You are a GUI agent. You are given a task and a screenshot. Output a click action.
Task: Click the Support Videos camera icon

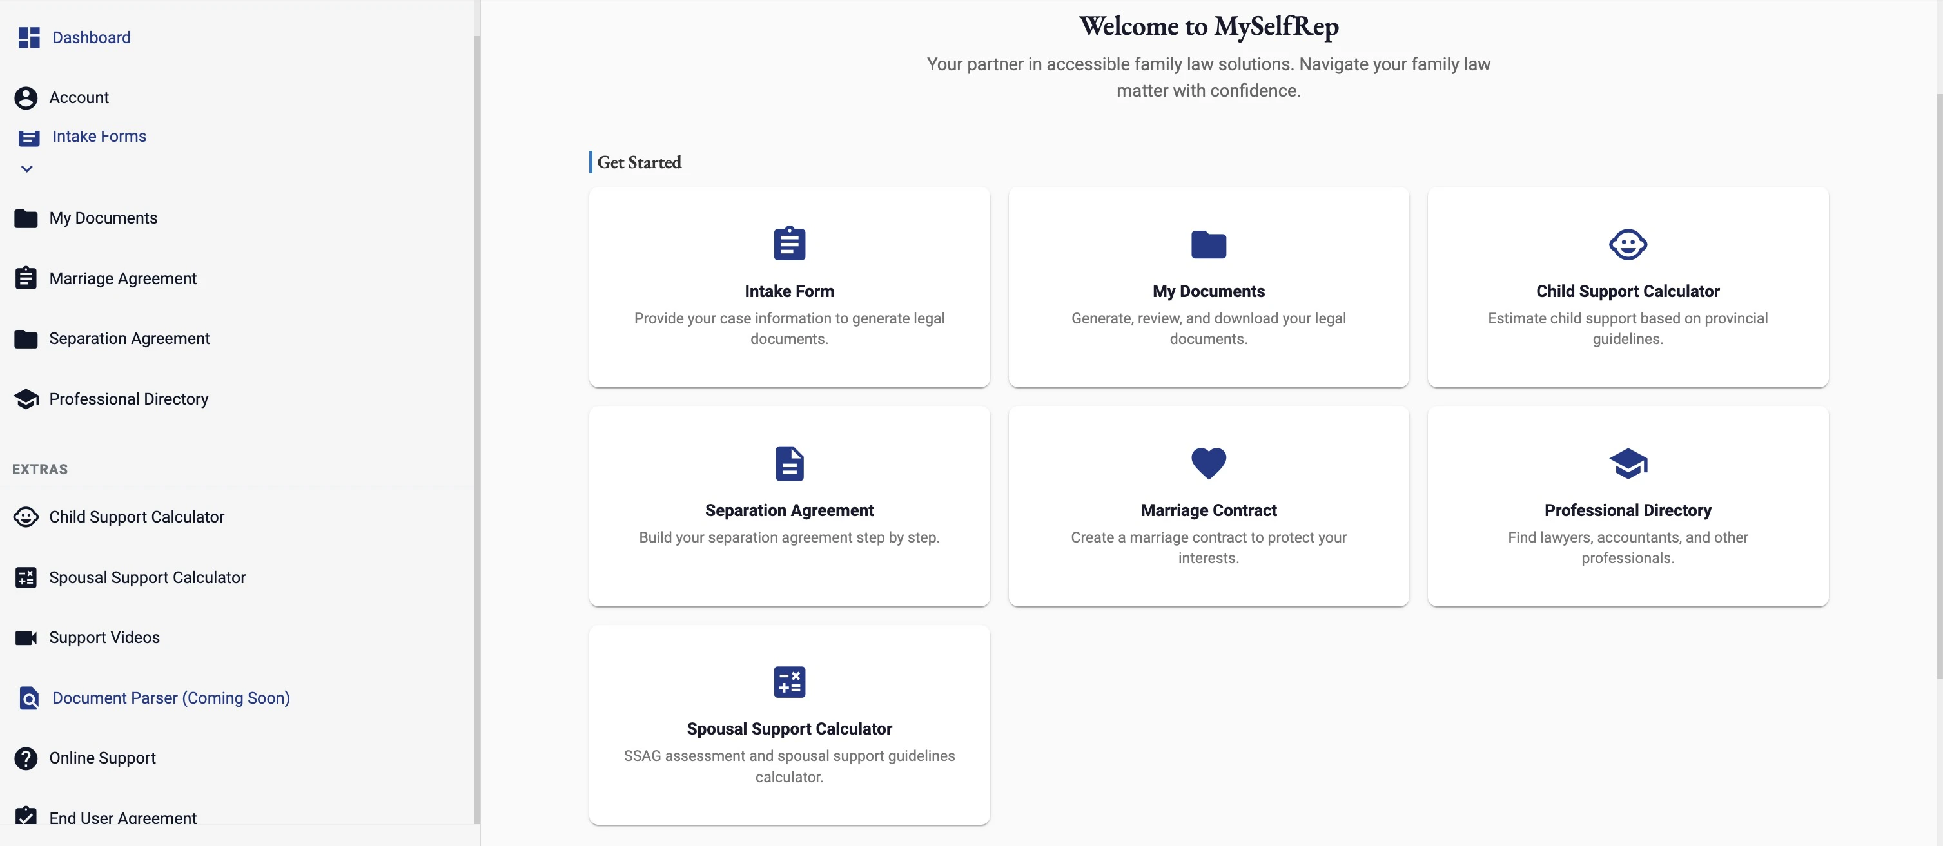pos(26,638)
